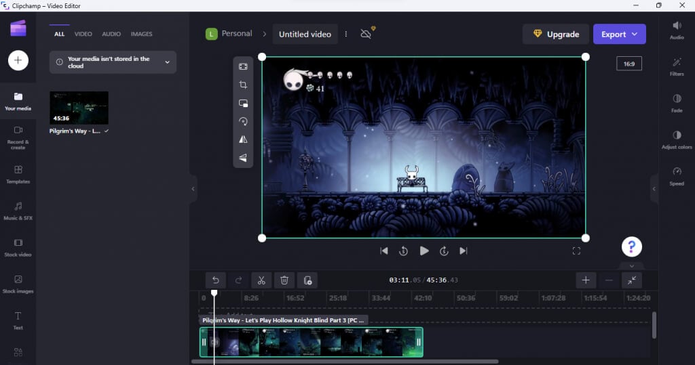Toggle the cloud sync off icon

367,34
